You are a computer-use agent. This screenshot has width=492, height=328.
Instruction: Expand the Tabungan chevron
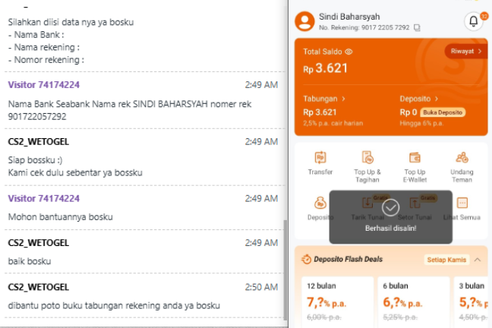[x=343, y=99]
